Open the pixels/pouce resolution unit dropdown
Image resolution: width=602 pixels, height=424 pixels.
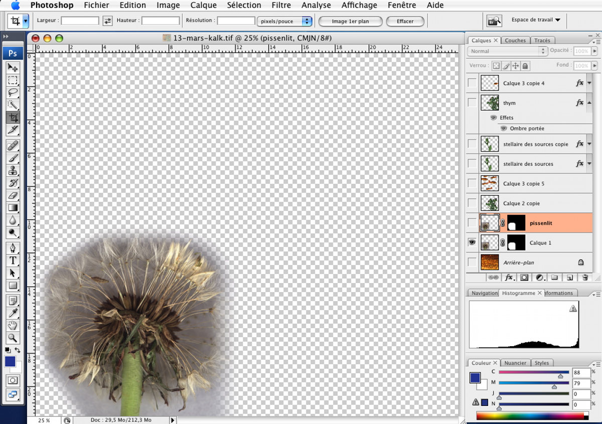[284, 22]
